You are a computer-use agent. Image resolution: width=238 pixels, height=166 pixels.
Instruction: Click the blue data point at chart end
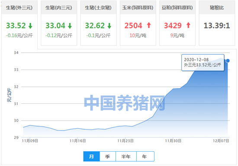(228, 61)
